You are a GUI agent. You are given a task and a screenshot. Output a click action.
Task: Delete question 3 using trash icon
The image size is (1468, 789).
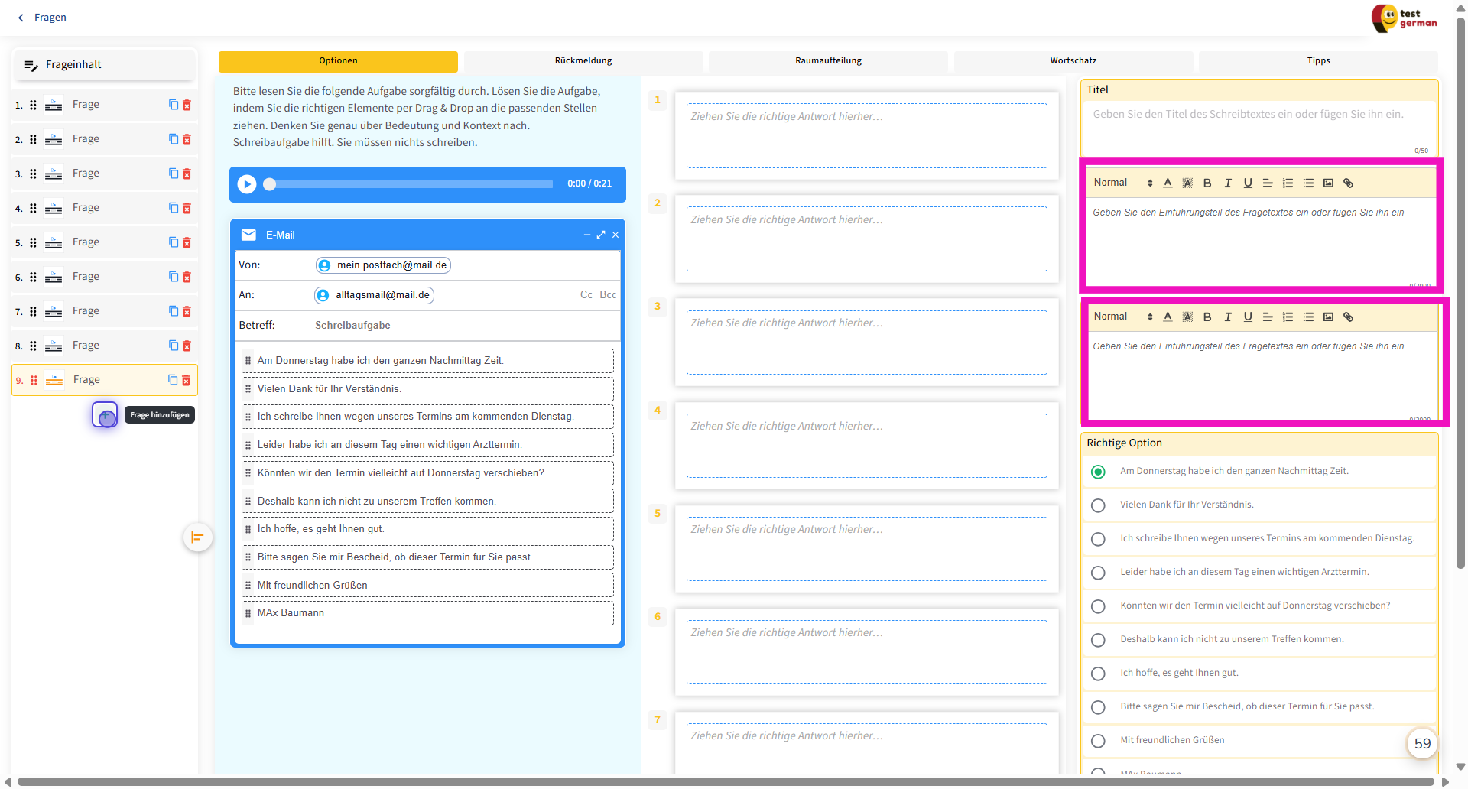tap(187, 174)
